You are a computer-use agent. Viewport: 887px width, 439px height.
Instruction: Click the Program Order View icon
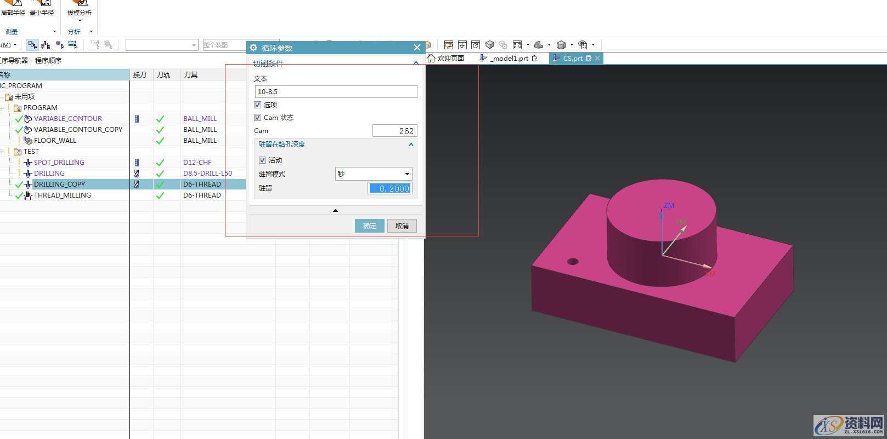pyautogui.click(x=32, y=45)
